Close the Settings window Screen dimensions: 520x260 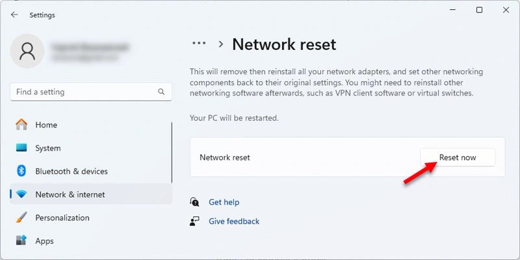(x=506, y=10)
